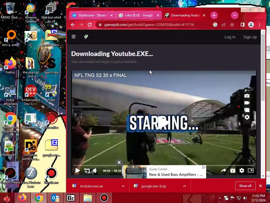Click the Game Jolt lightning logo
Viewport: 270px width, 203px height.
click(86, 37)
